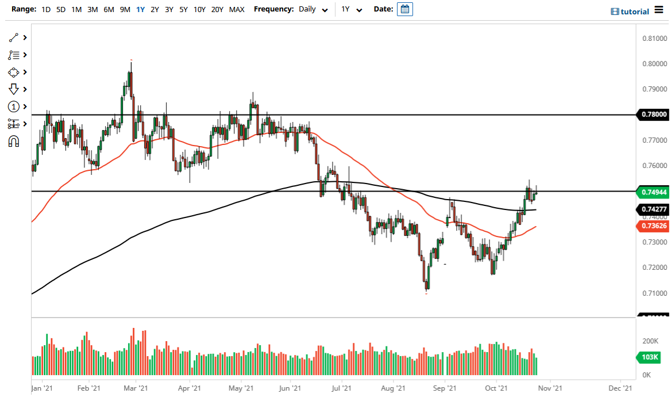Click the tutorial link

click(634, 11)
